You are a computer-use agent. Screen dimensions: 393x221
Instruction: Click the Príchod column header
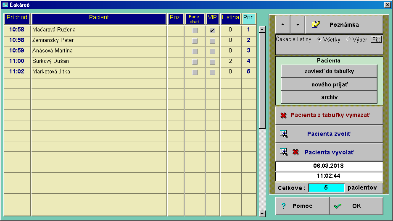pyautogui.click(x=17, y=19)
